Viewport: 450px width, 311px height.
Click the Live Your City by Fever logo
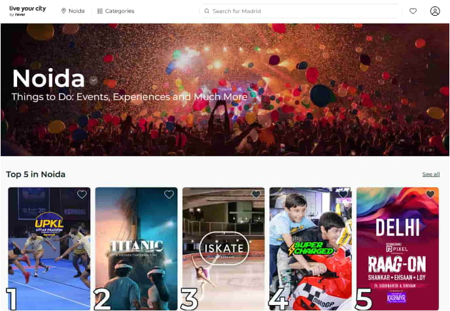tap(27, 11)
